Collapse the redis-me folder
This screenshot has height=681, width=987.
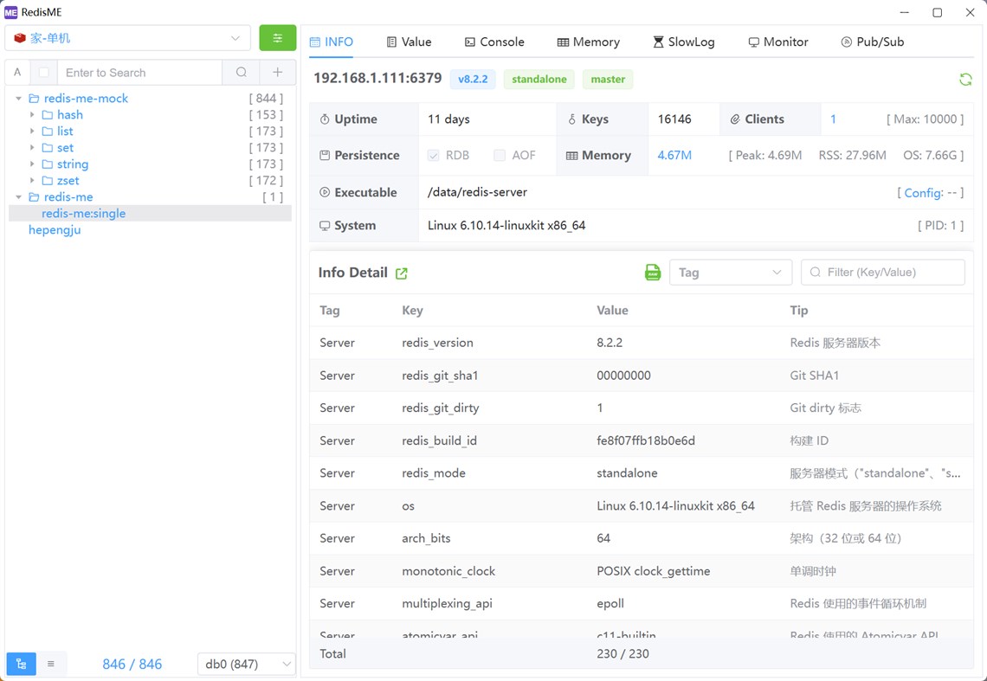19,197
